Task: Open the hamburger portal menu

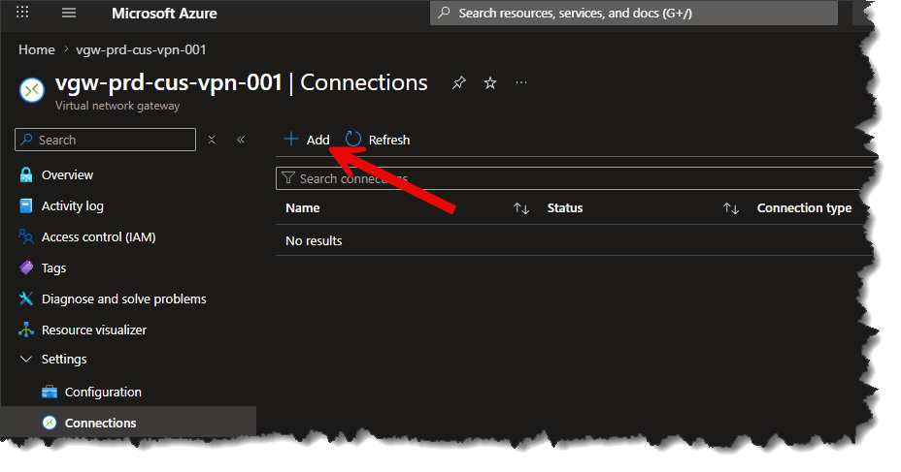Action: (x=69, y=13)
